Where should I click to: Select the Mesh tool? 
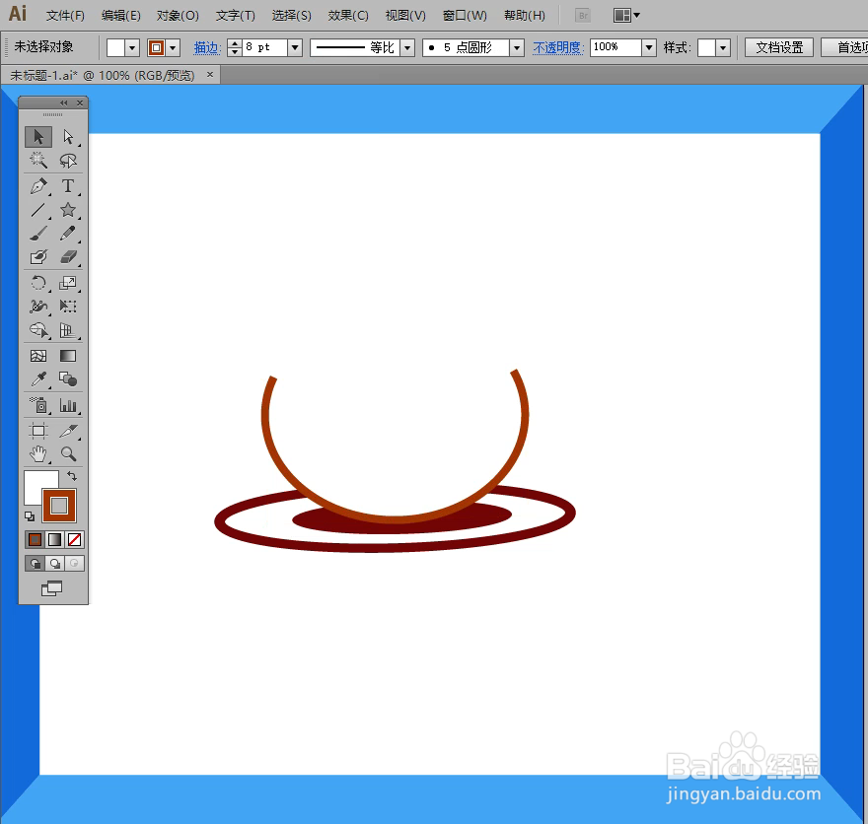(38, 356)
